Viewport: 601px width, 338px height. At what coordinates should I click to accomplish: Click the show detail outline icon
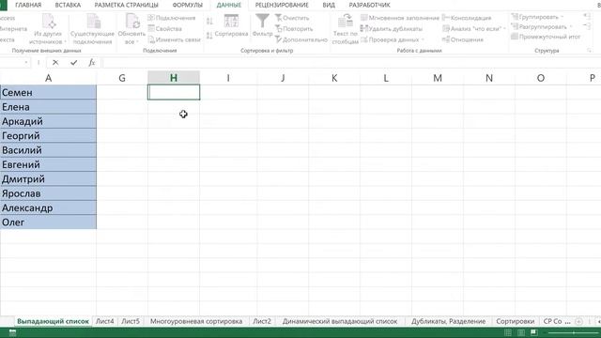[587, 16]
